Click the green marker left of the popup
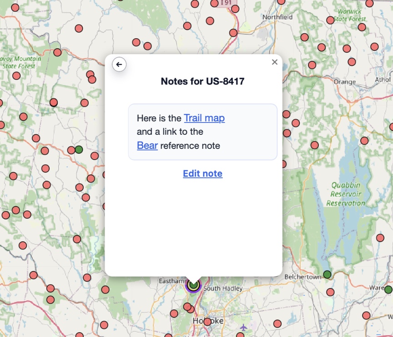Image resolution: width=393 pixels, height=337 pixels. (79, 149)
